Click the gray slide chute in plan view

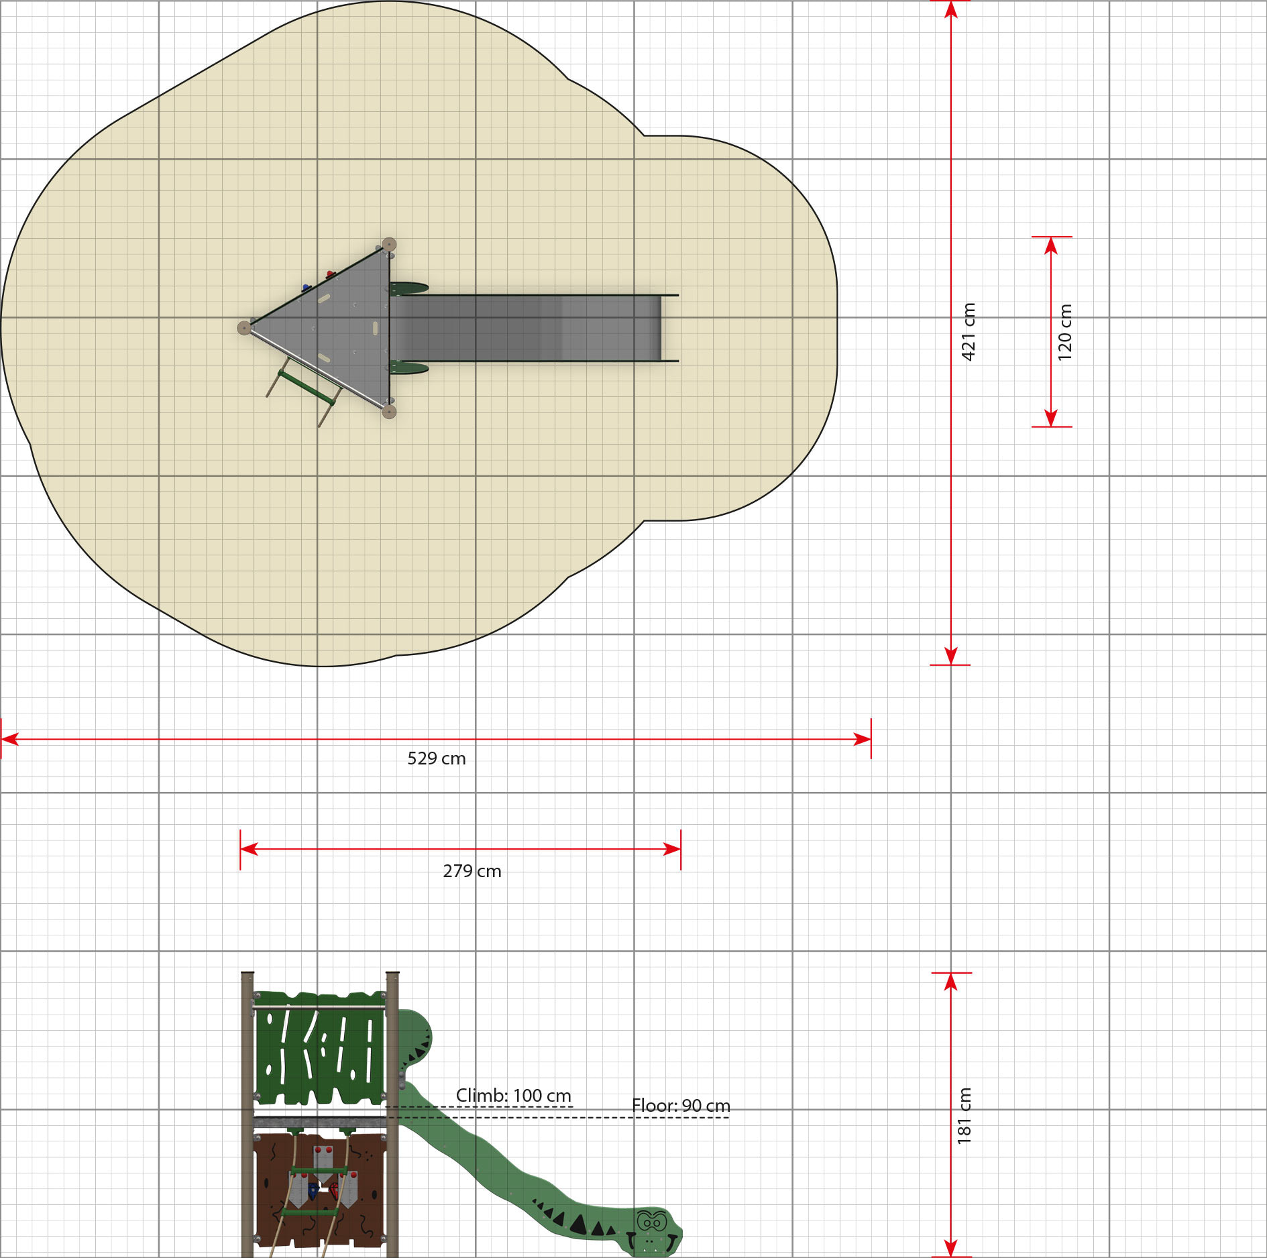(x=530, y=328)
